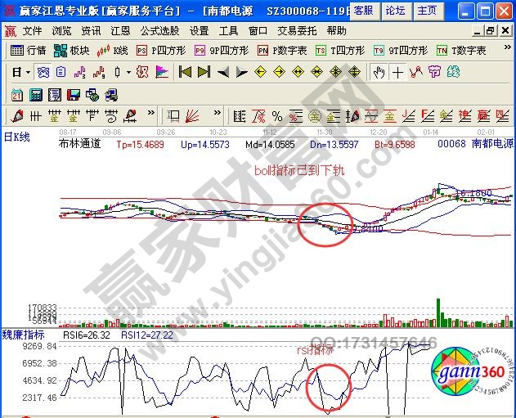This screenshot has width=516, height=418.
Task: Click the 魏康指标 indicator panel label
Action: click(23, 335)
